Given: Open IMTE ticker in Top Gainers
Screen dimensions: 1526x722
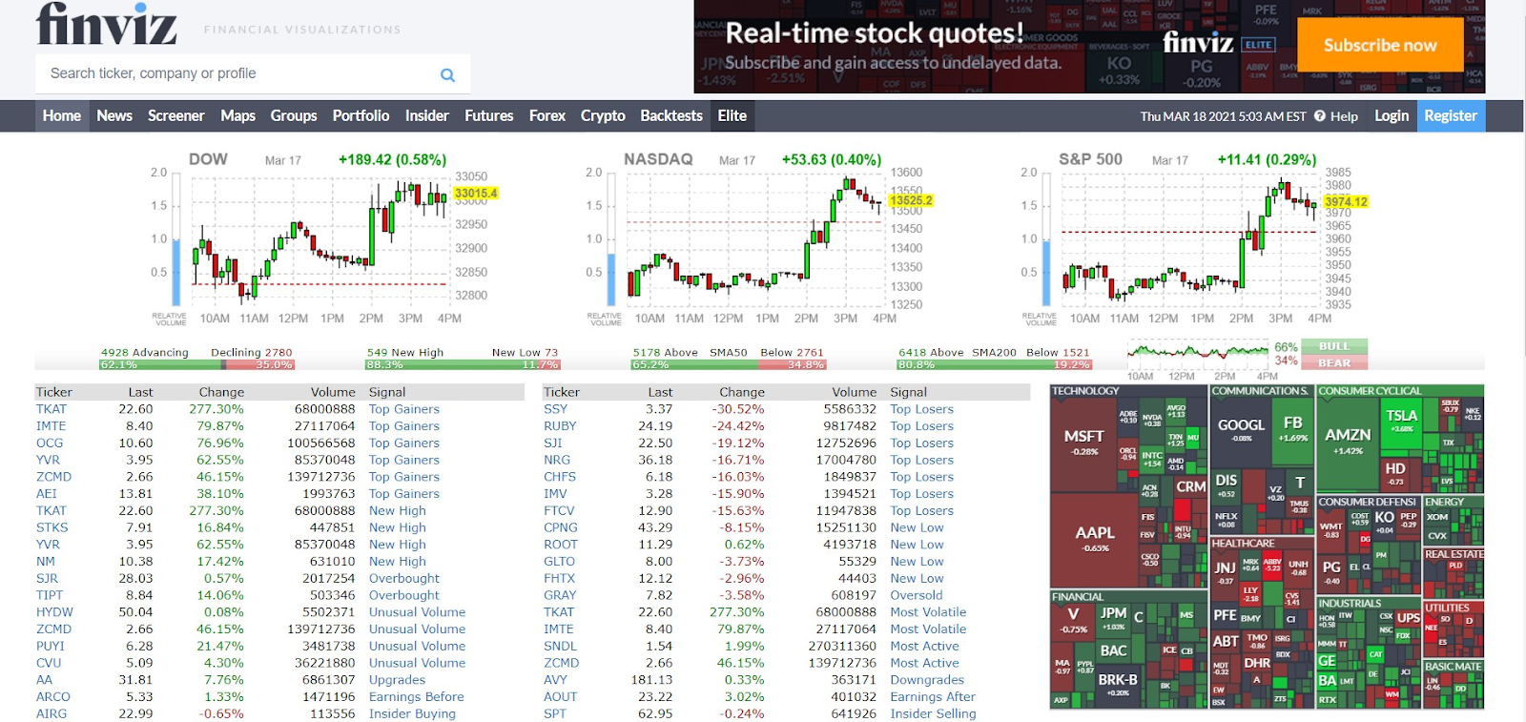Looking at the screenshot, I should pos(52,426).
